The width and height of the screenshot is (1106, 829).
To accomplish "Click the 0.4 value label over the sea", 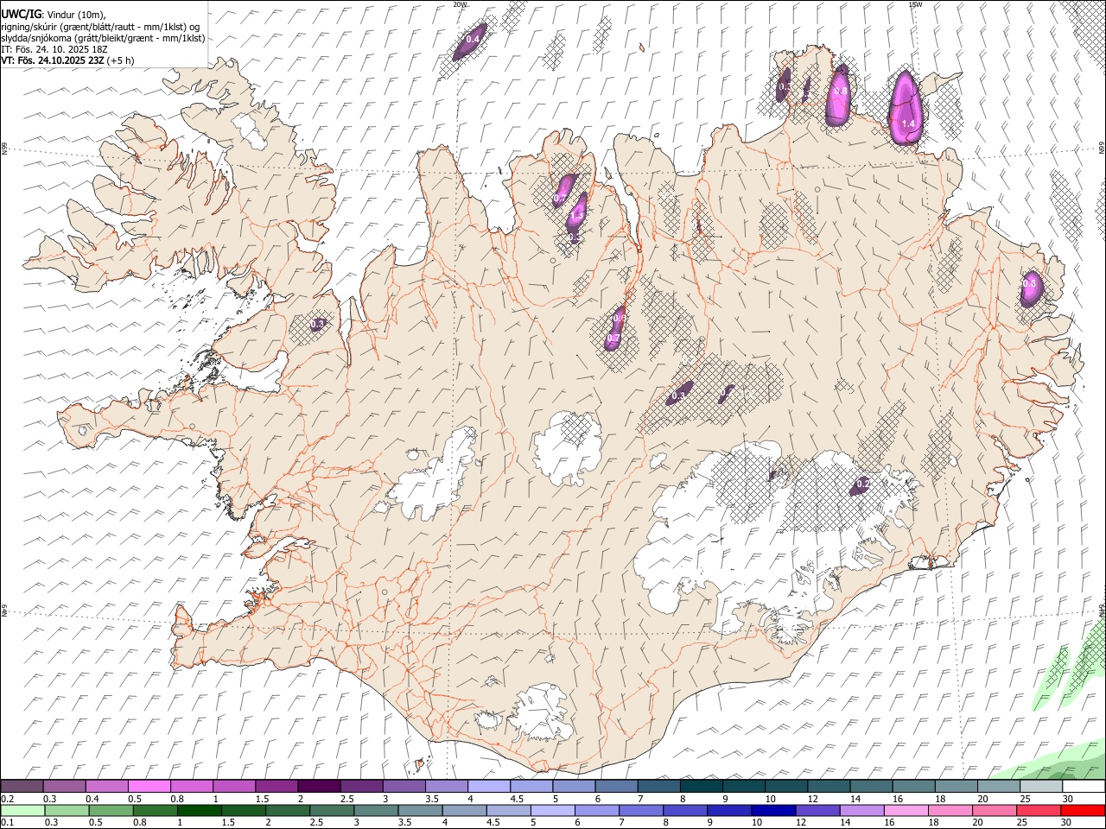I will (x=473, y=40).
